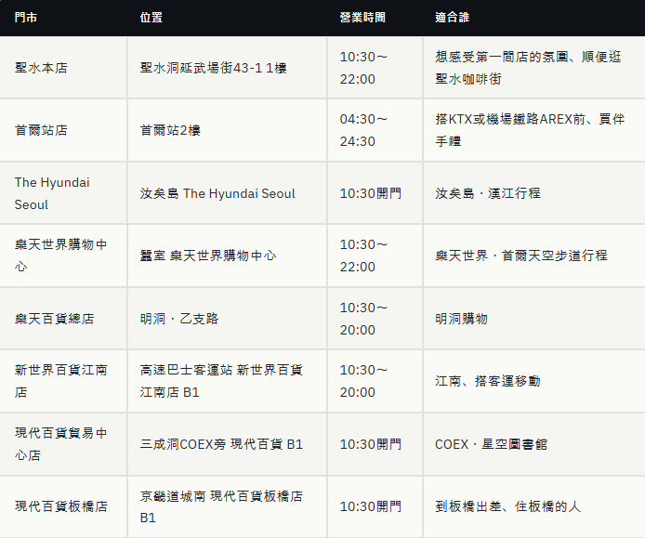
Task: Select the address 聖水洞延武場街43-1 1樓
Action: pos(213,68)
